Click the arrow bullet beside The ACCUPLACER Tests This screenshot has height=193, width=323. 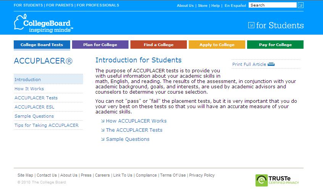click(x=103, y=130)
